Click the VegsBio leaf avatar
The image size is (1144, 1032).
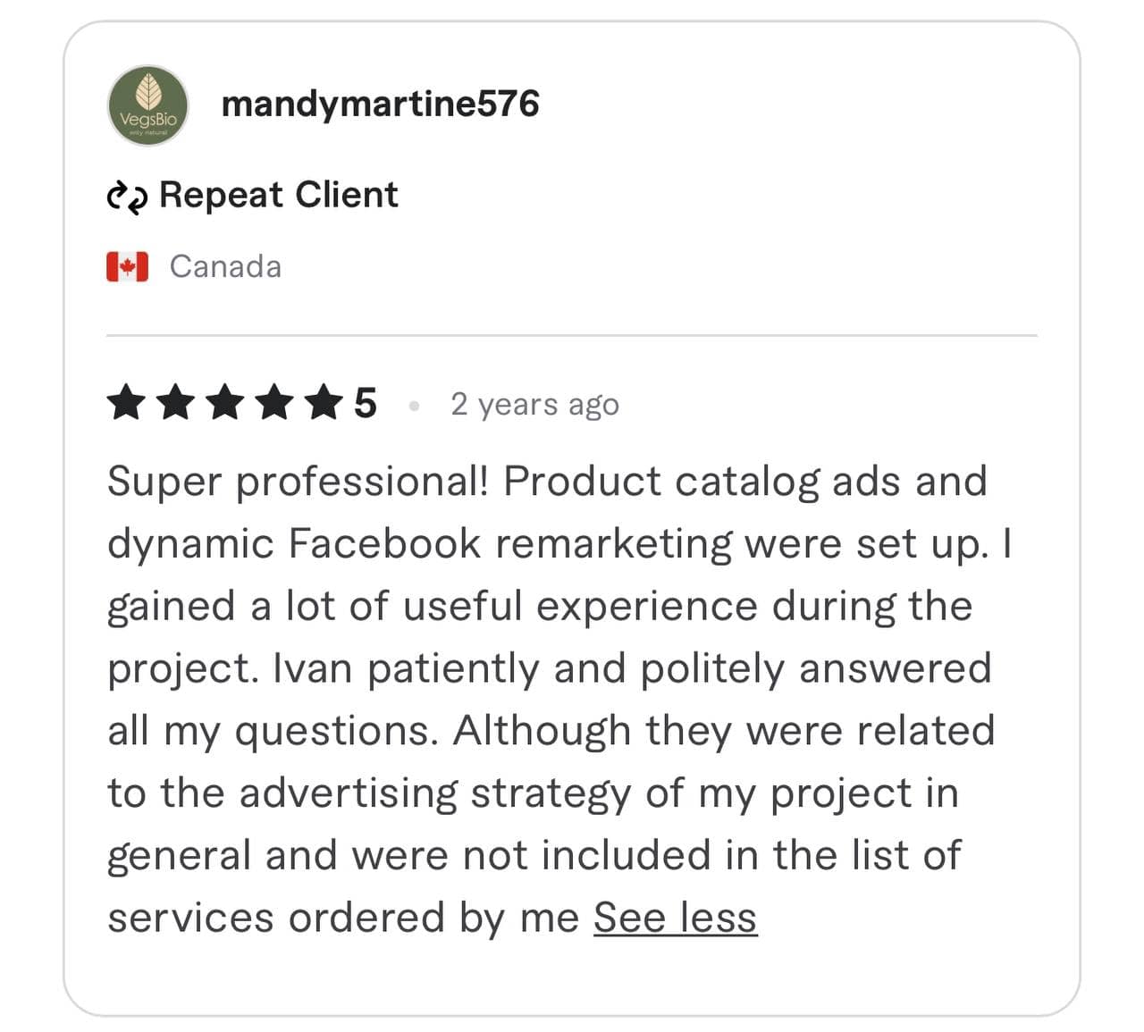(147, 105)
